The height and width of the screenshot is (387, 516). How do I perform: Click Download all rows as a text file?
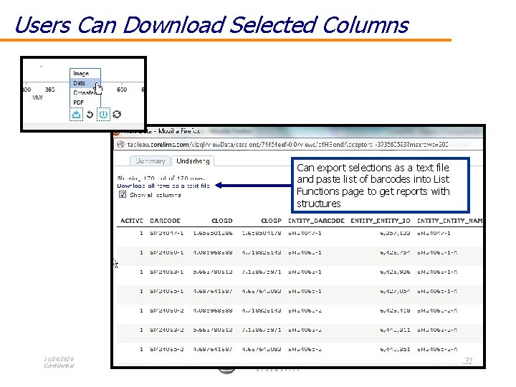[x=163, y=186]
